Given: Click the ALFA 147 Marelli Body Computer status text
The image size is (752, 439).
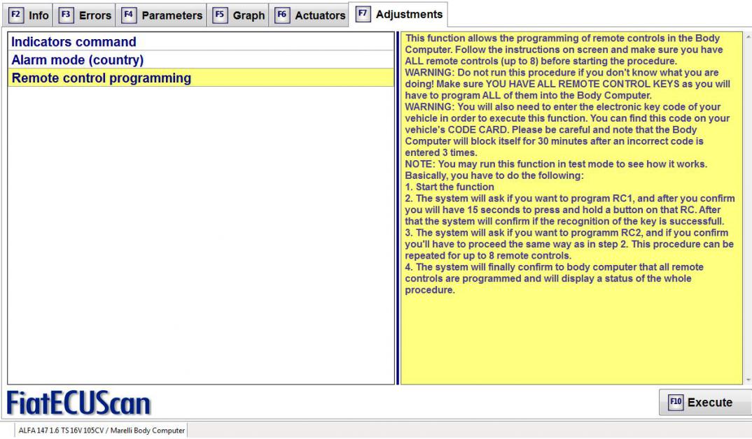Looking at the screenshot, I should [x=102, y=431].
